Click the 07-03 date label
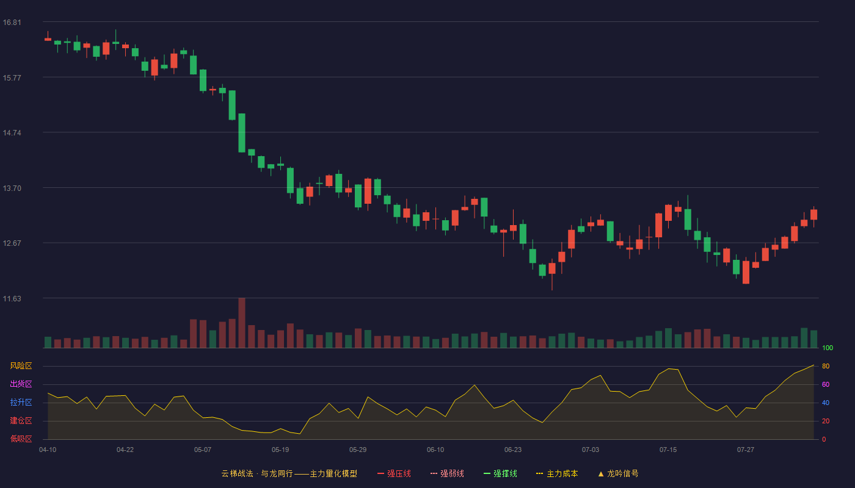855x488 pixels. coord(591,450)
